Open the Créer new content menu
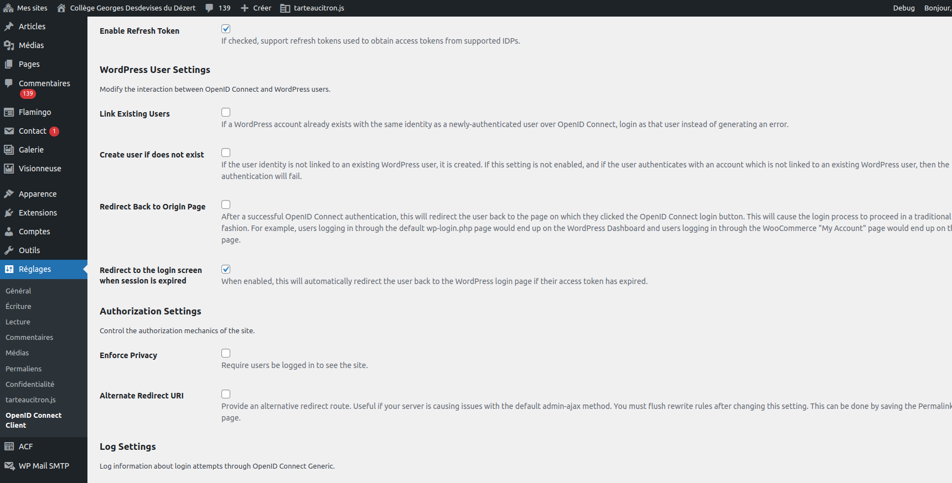 pyautogui.click(x=256, y=8)
